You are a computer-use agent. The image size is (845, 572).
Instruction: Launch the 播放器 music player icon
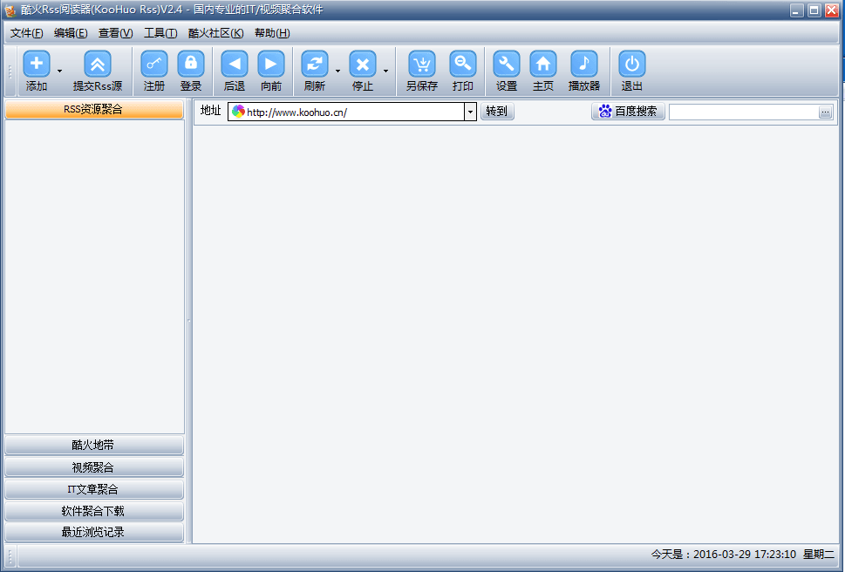pos(584,65)
